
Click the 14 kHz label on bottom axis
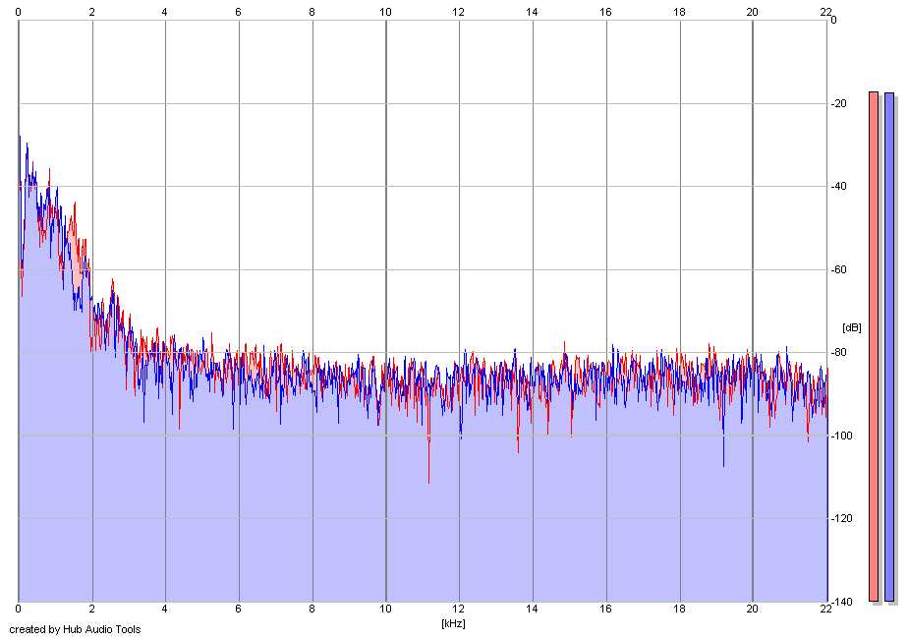click(x=533, y=610)
